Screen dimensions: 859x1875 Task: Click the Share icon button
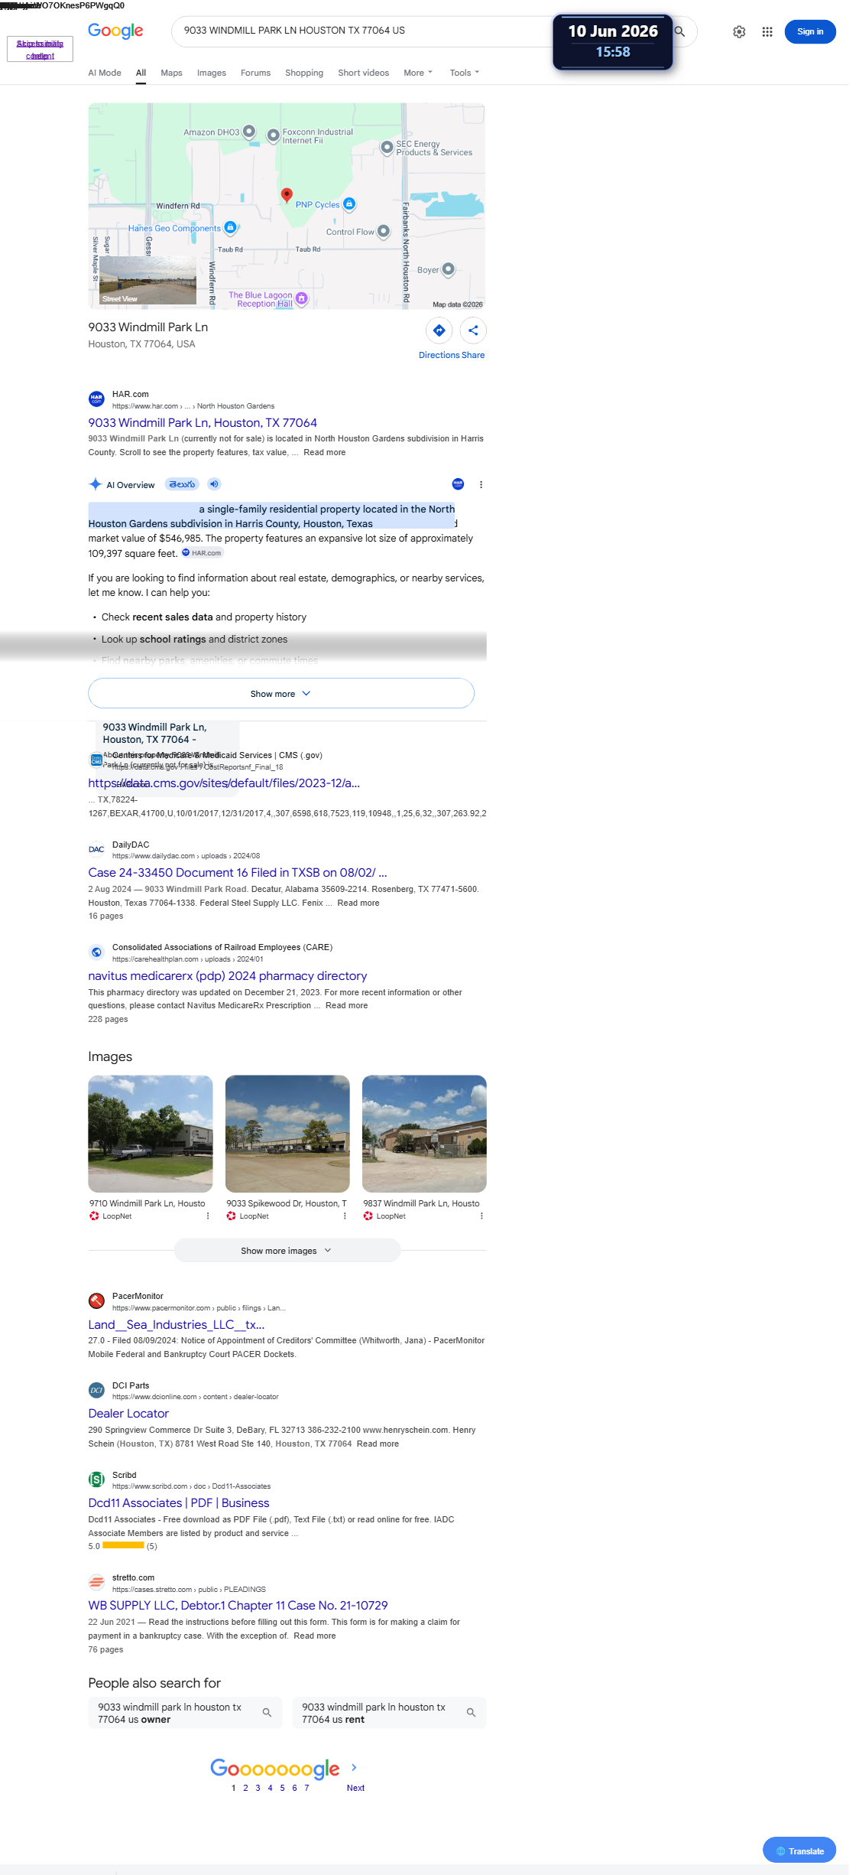tap(473, 330)
